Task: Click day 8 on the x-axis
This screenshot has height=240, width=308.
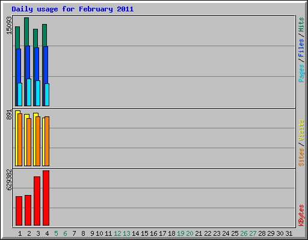Action: tap(83, 233)
